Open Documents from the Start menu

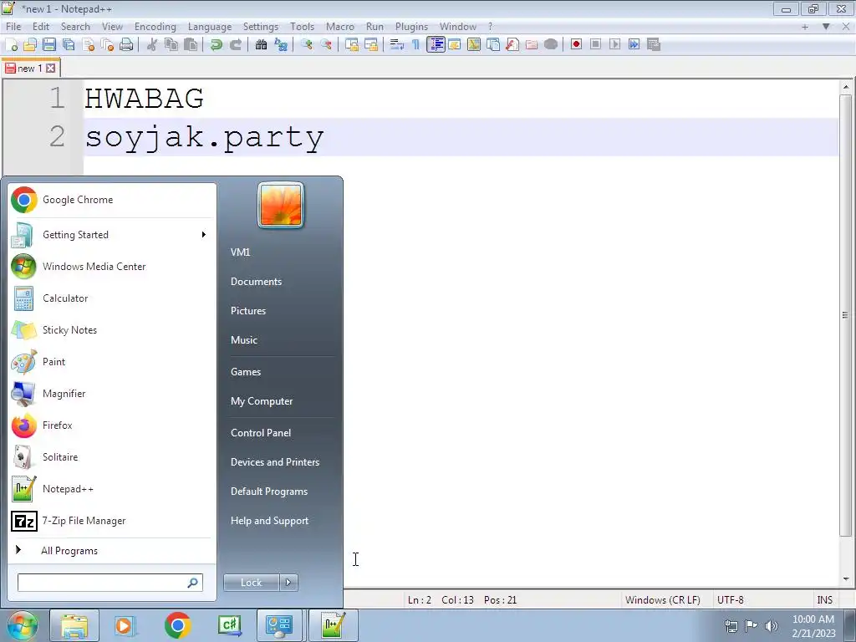pos(256,282)
